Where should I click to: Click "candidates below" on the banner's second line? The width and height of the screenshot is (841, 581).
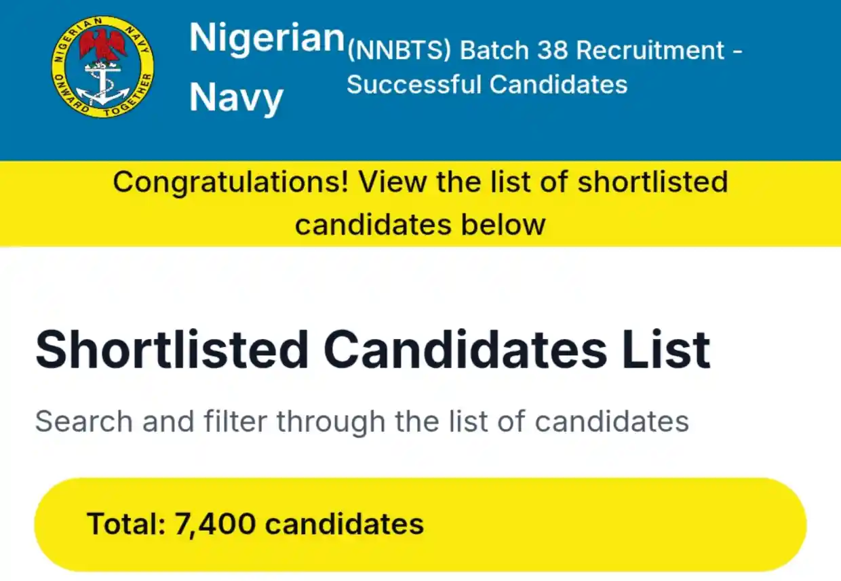click(x=420, y=224)
